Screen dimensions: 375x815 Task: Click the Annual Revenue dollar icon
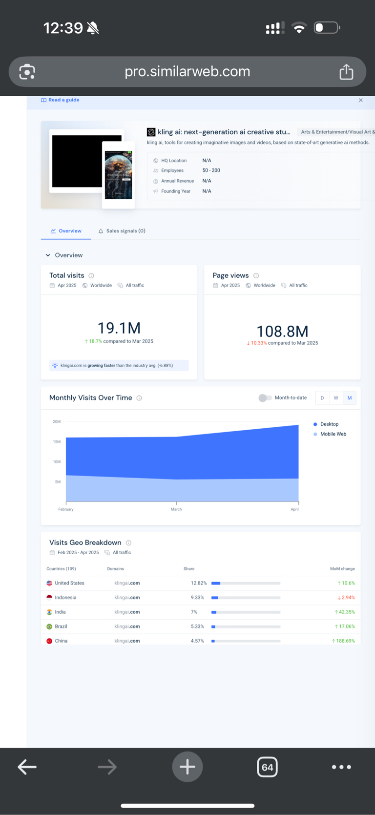point(156,181)
